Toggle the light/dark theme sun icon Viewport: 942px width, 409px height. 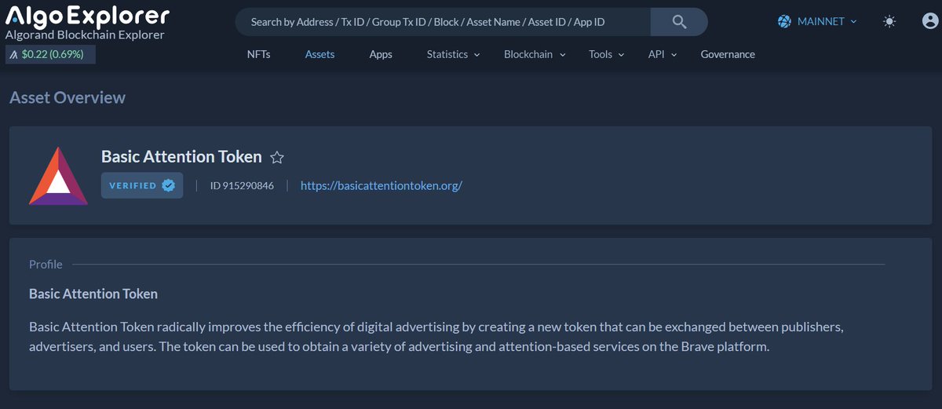point(889,22)
